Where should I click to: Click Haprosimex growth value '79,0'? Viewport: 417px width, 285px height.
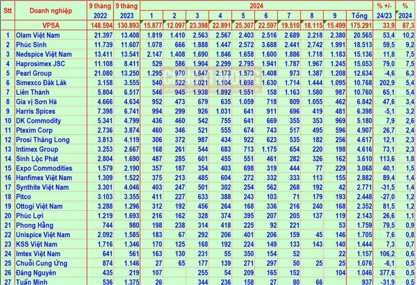coord(389,64)
